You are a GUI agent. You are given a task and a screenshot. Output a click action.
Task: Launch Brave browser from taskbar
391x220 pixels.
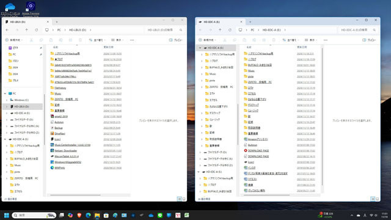(79, 215)
